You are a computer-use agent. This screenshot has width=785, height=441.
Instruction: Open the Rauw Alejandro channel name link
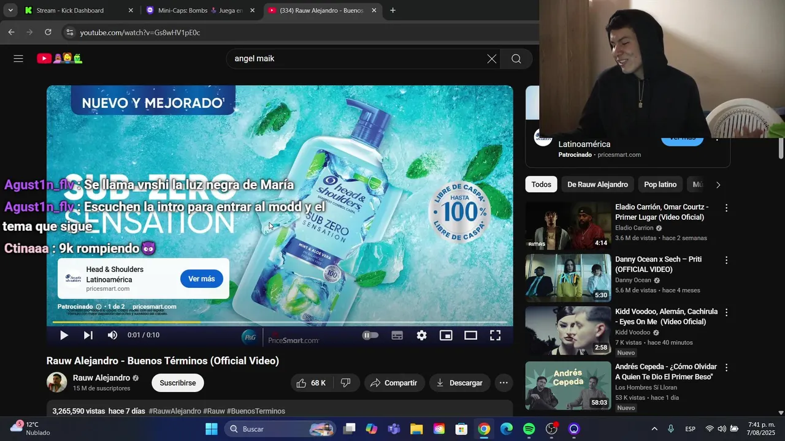coord(101,378)
